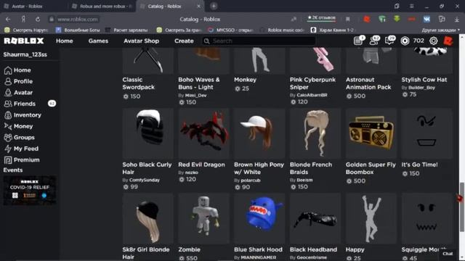Open the Home navigation menu item

[65, 41]
